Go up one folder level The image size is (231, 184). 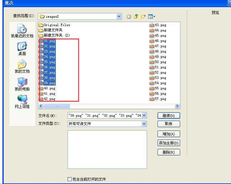point(136,17)
